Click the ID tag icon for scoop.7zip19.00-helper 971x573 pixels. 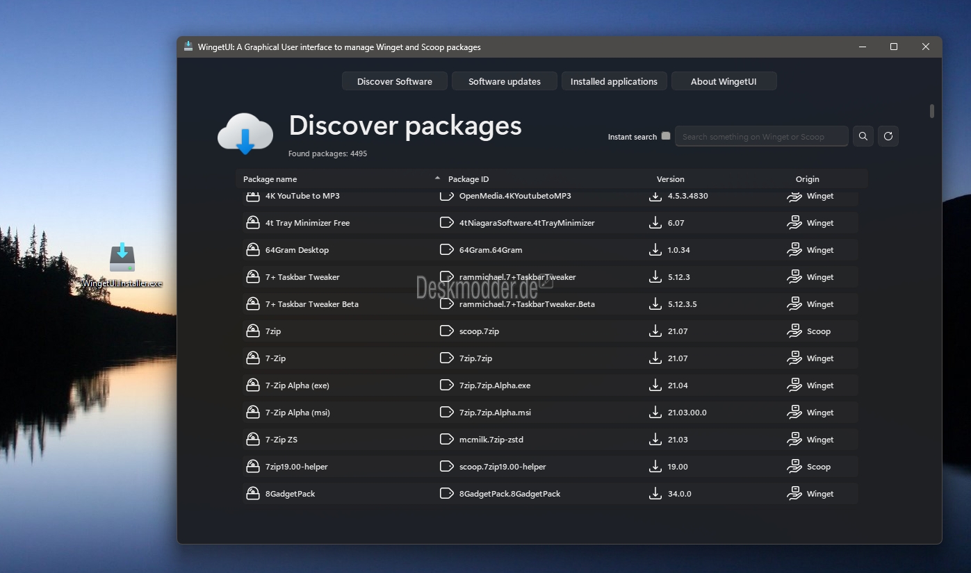pyautogui.click(x=447, y=466)
